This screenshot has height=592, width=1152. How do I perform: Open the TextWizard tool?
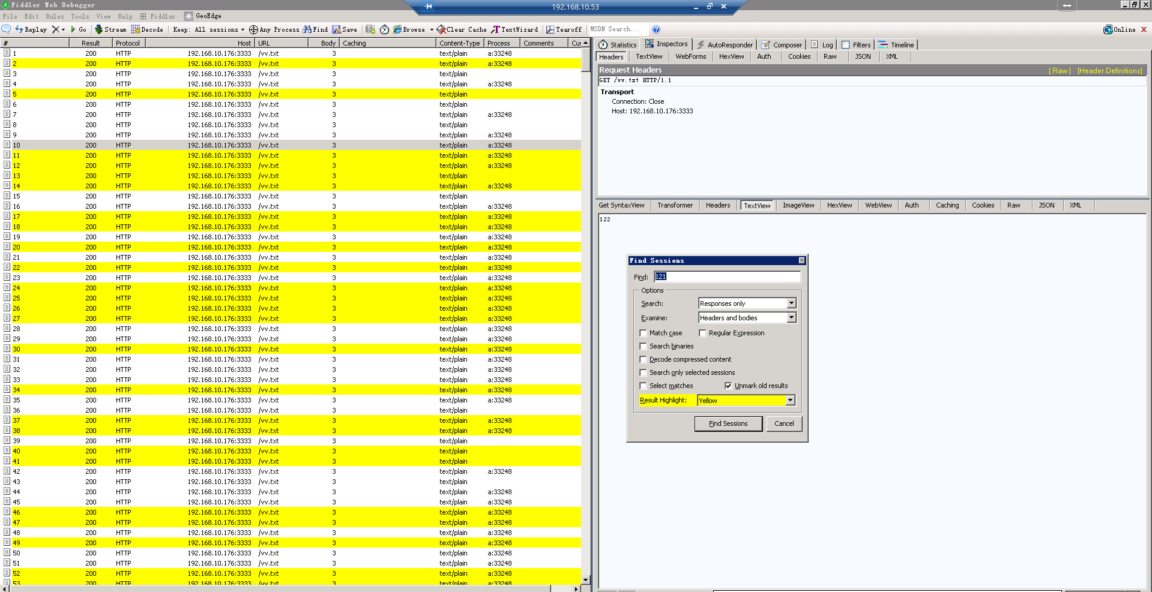(x=514, y=29)
